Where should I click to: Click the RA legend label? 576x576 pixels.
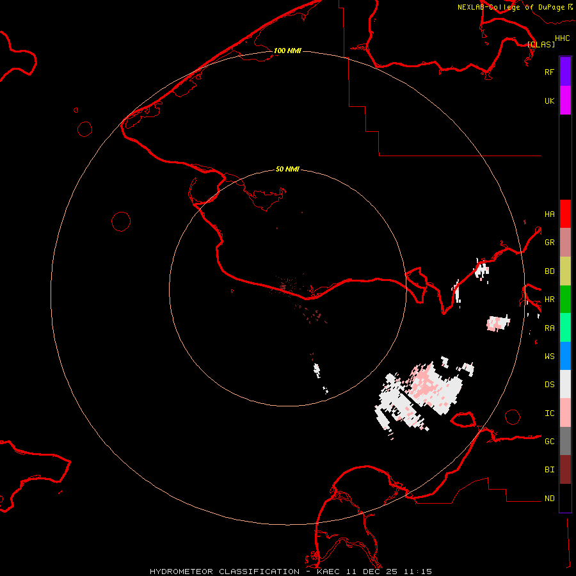click(549, 328)
